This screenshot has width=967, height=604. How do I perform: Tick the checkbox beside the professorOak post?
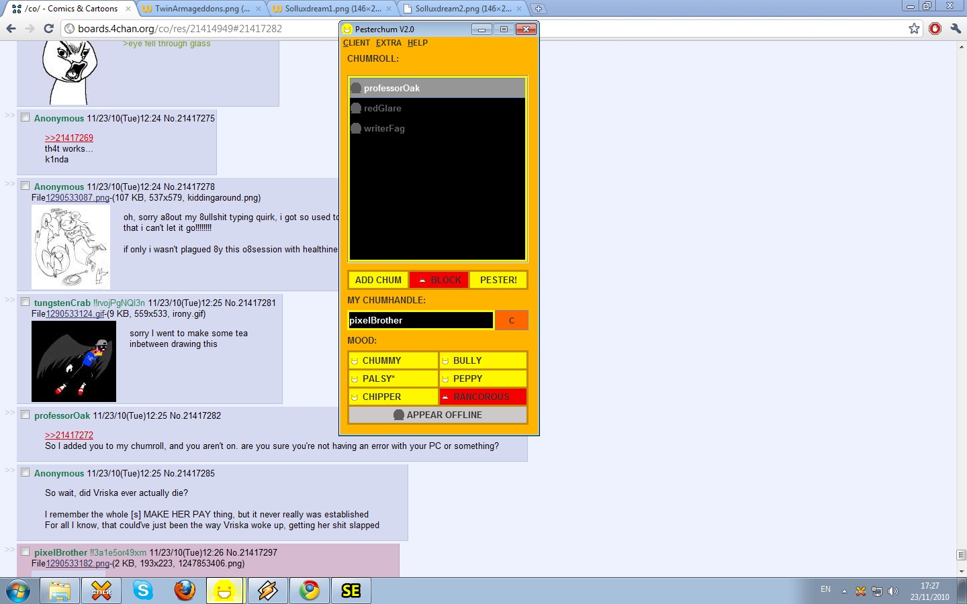pyautogui.click(x=26, y=415)
